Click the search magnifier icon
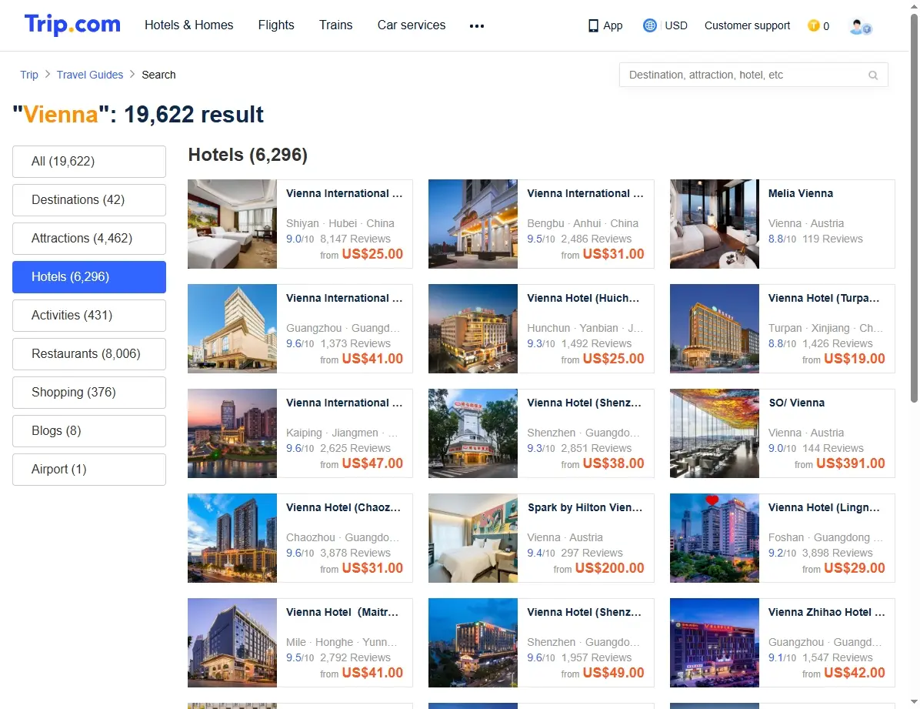The height and width of the screenshot is (709, 920). coord(873,75)
